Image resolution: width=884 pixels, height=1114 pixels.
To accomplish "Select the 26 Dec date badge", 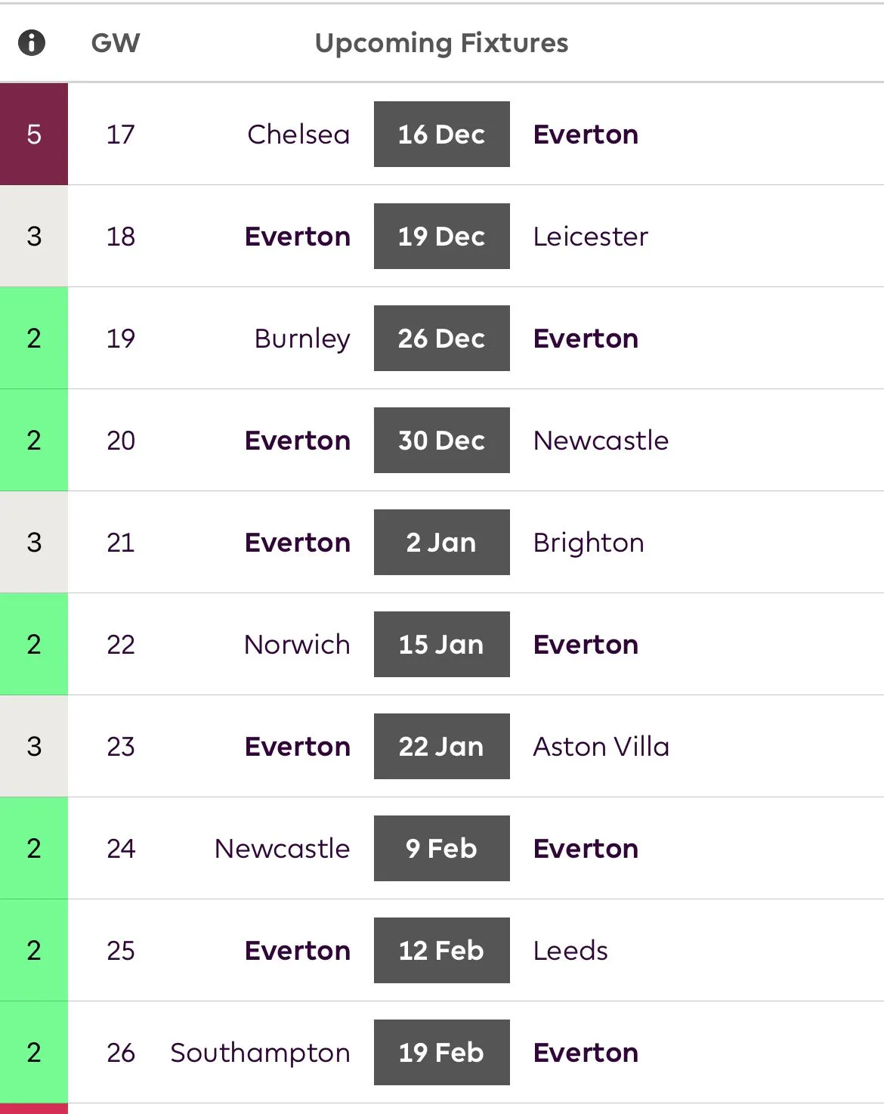I will coord(441,339).
